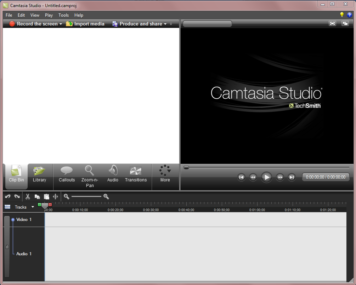
Task: Select the Video 1 track label
Action: point(24,220)
